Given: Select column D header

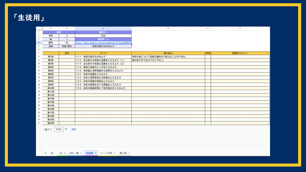Looking at the screenshot, I should point(168,29).
